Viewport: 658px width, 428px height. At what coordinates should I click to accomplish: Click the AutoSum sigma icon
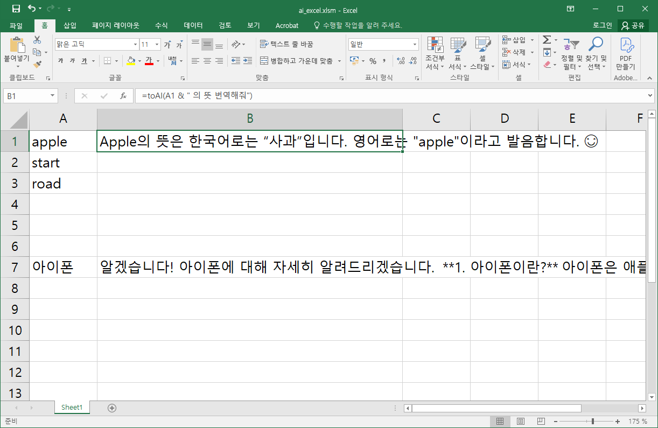point(547,40)
